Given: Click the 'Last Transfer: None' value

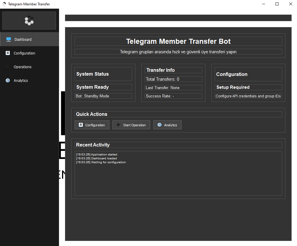Looking at the screenshot, I should [163, 88].
